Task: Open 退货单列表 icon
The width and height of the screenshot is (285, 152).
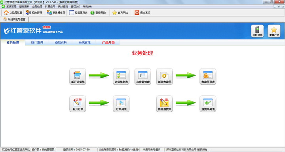Action: point(208,104)
